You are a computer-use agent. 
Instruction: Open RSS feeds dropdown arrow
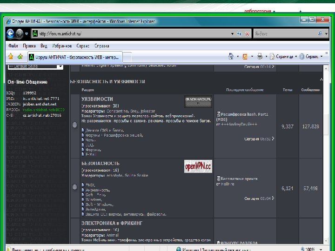coord(252,57)
